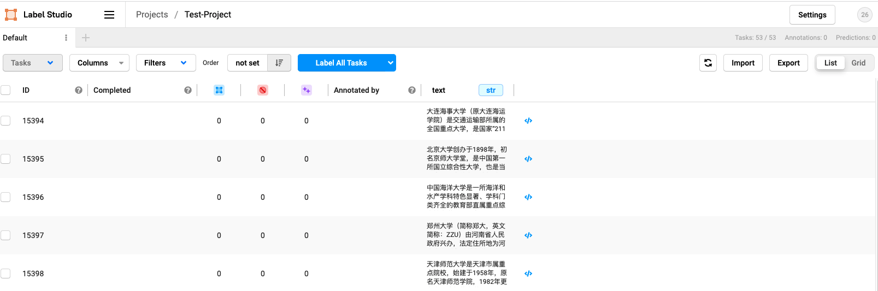
Task: Select the Default tab
Action: click(x=15, y=38)
